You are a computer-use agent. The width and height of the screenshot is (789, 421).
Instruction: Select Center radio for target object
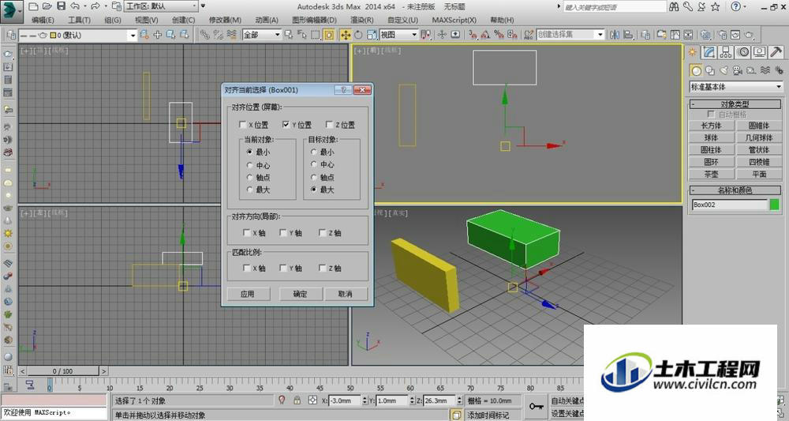tap(314, 164)
